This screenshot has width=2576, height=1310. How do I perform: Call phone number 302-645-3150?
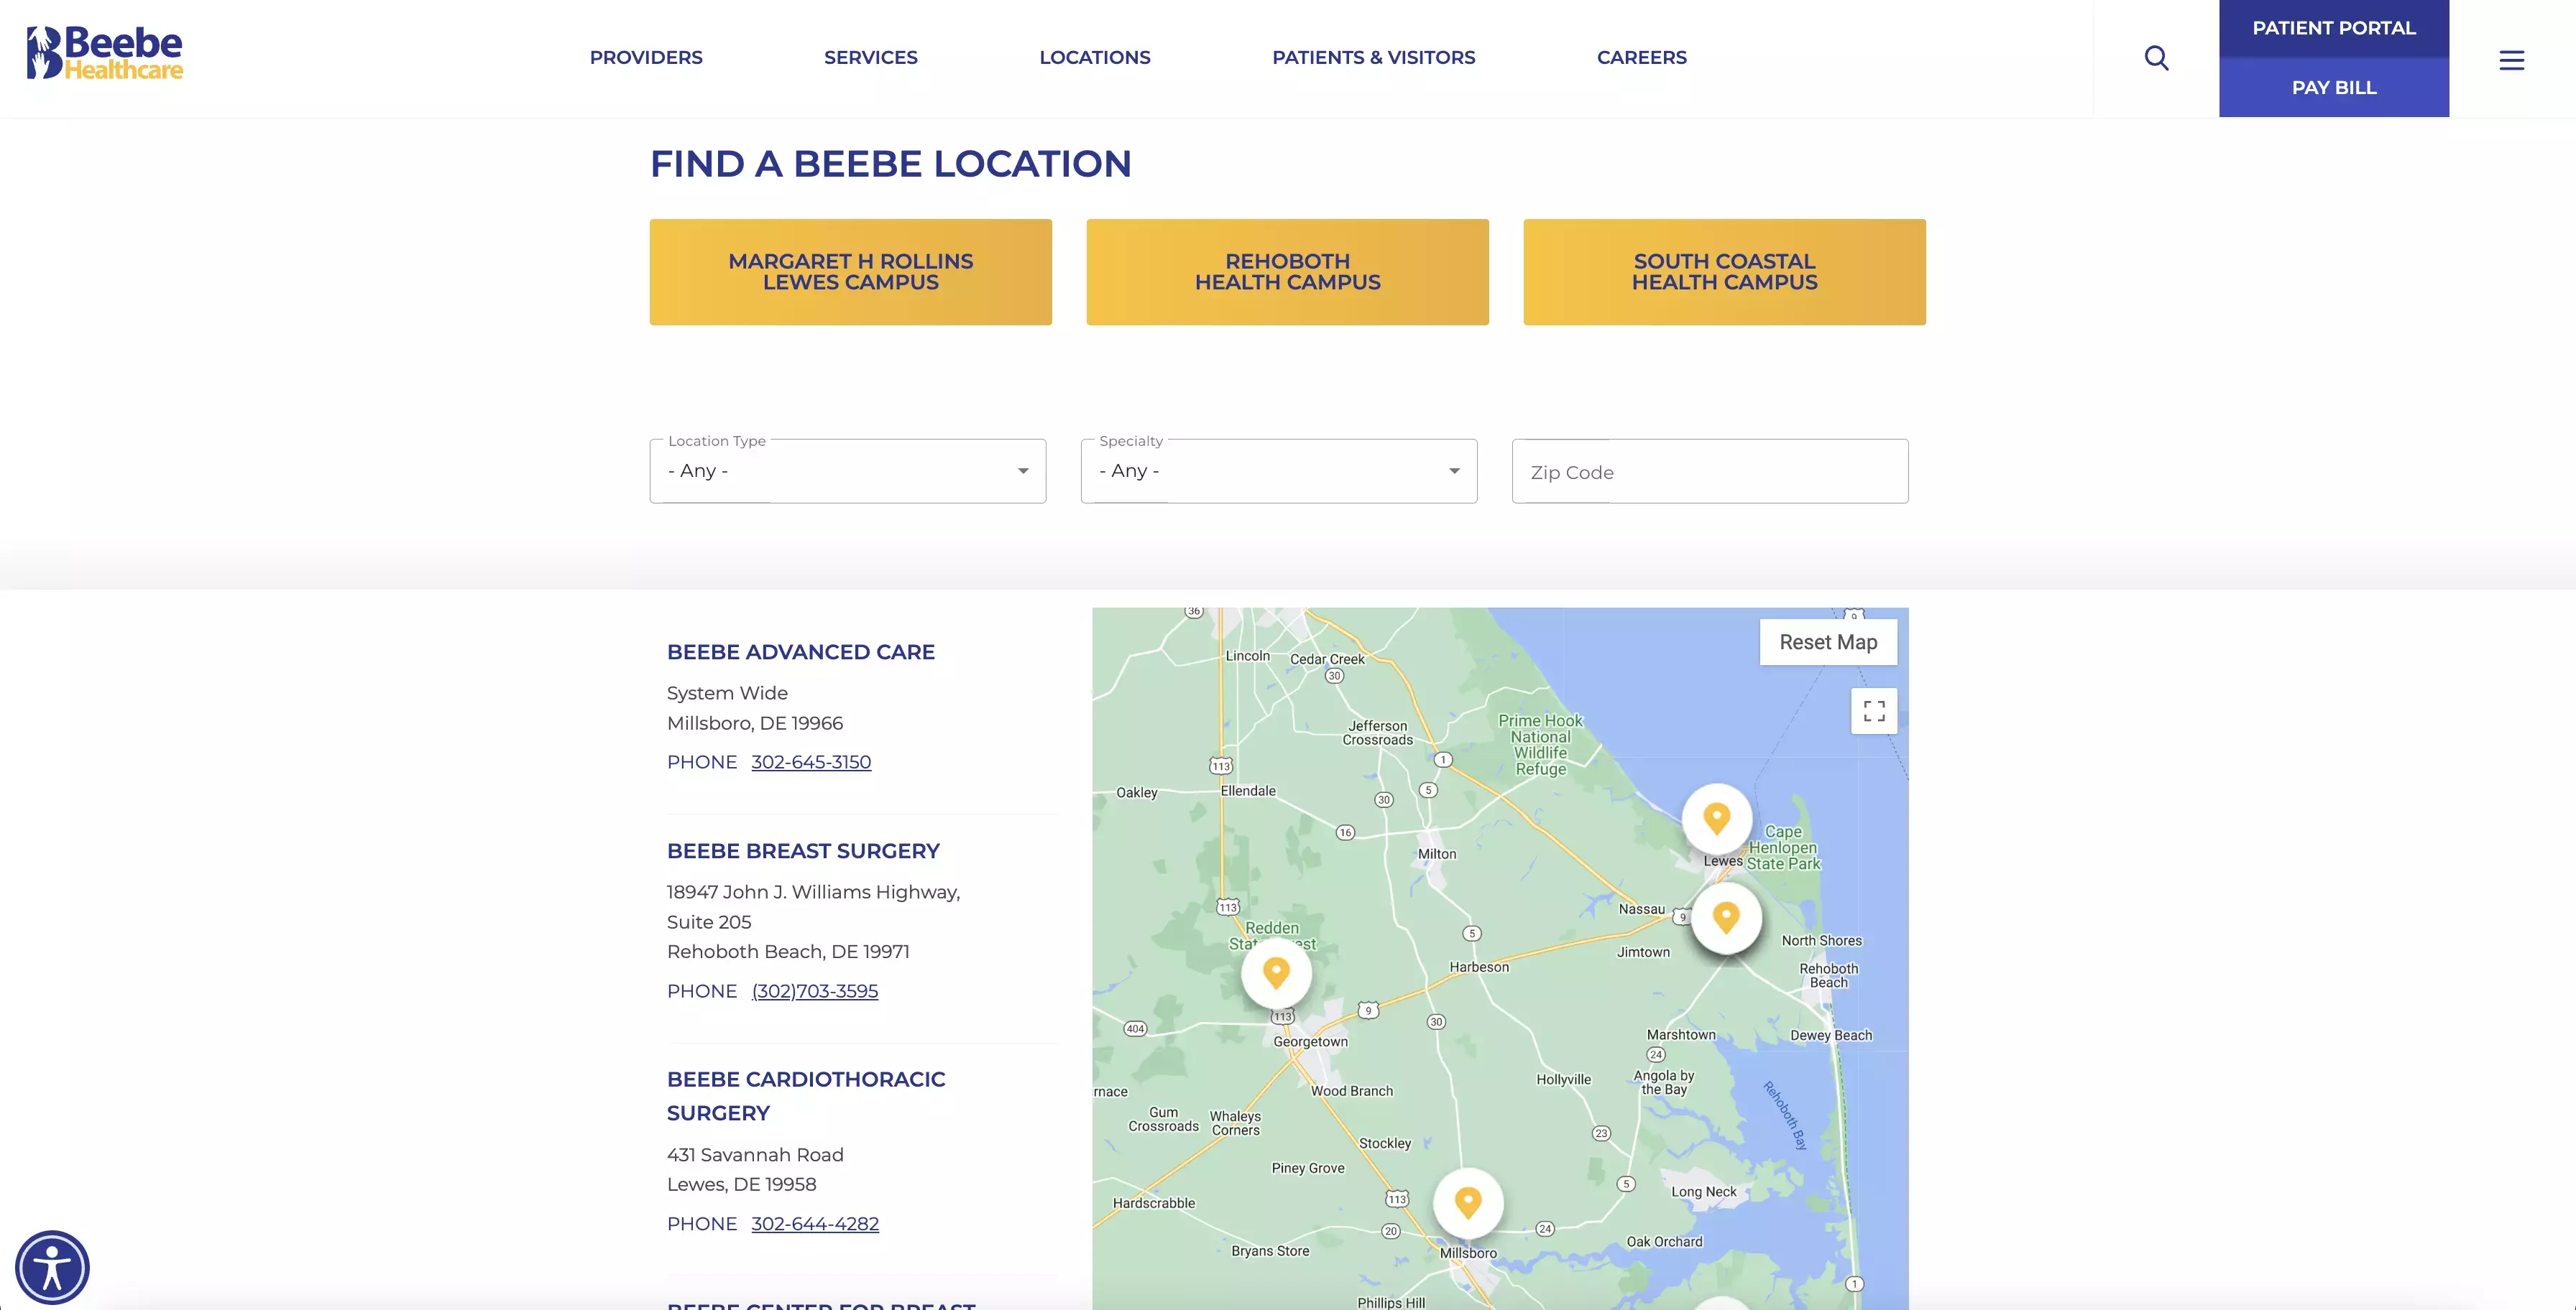[x=810, y=763]
